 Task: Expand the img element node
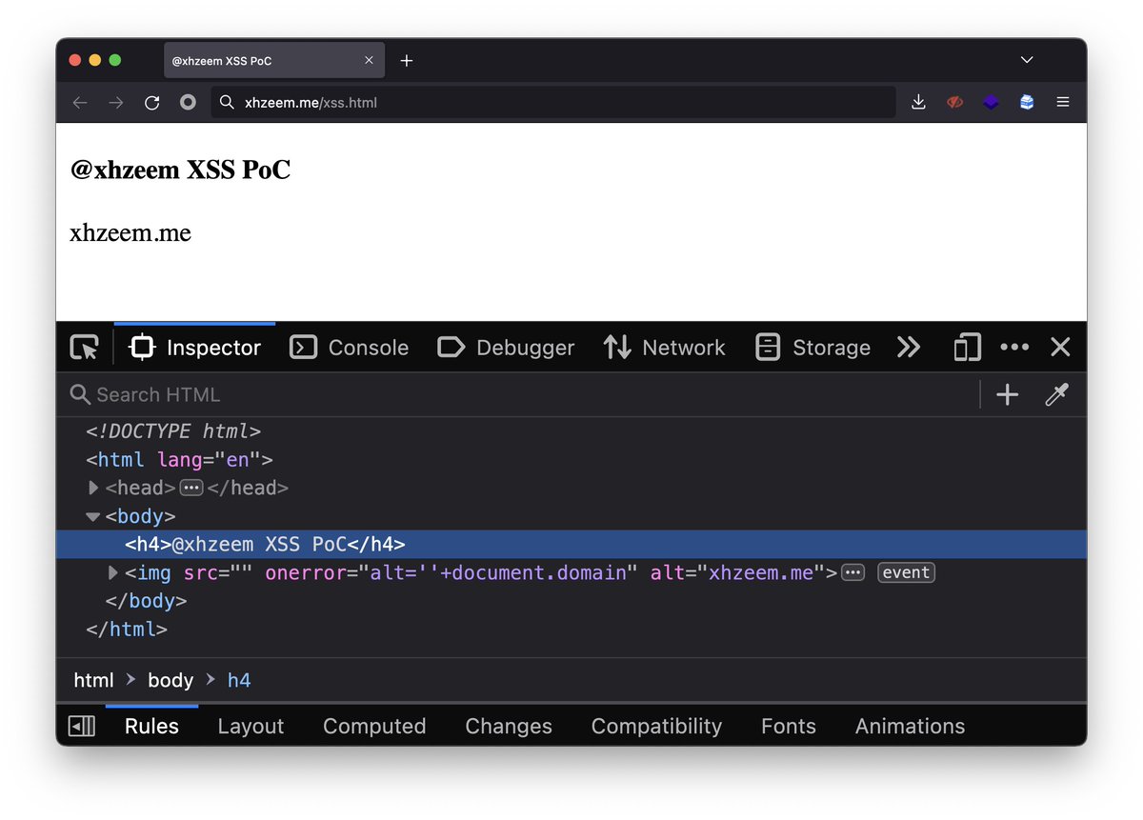click(113, 572)
